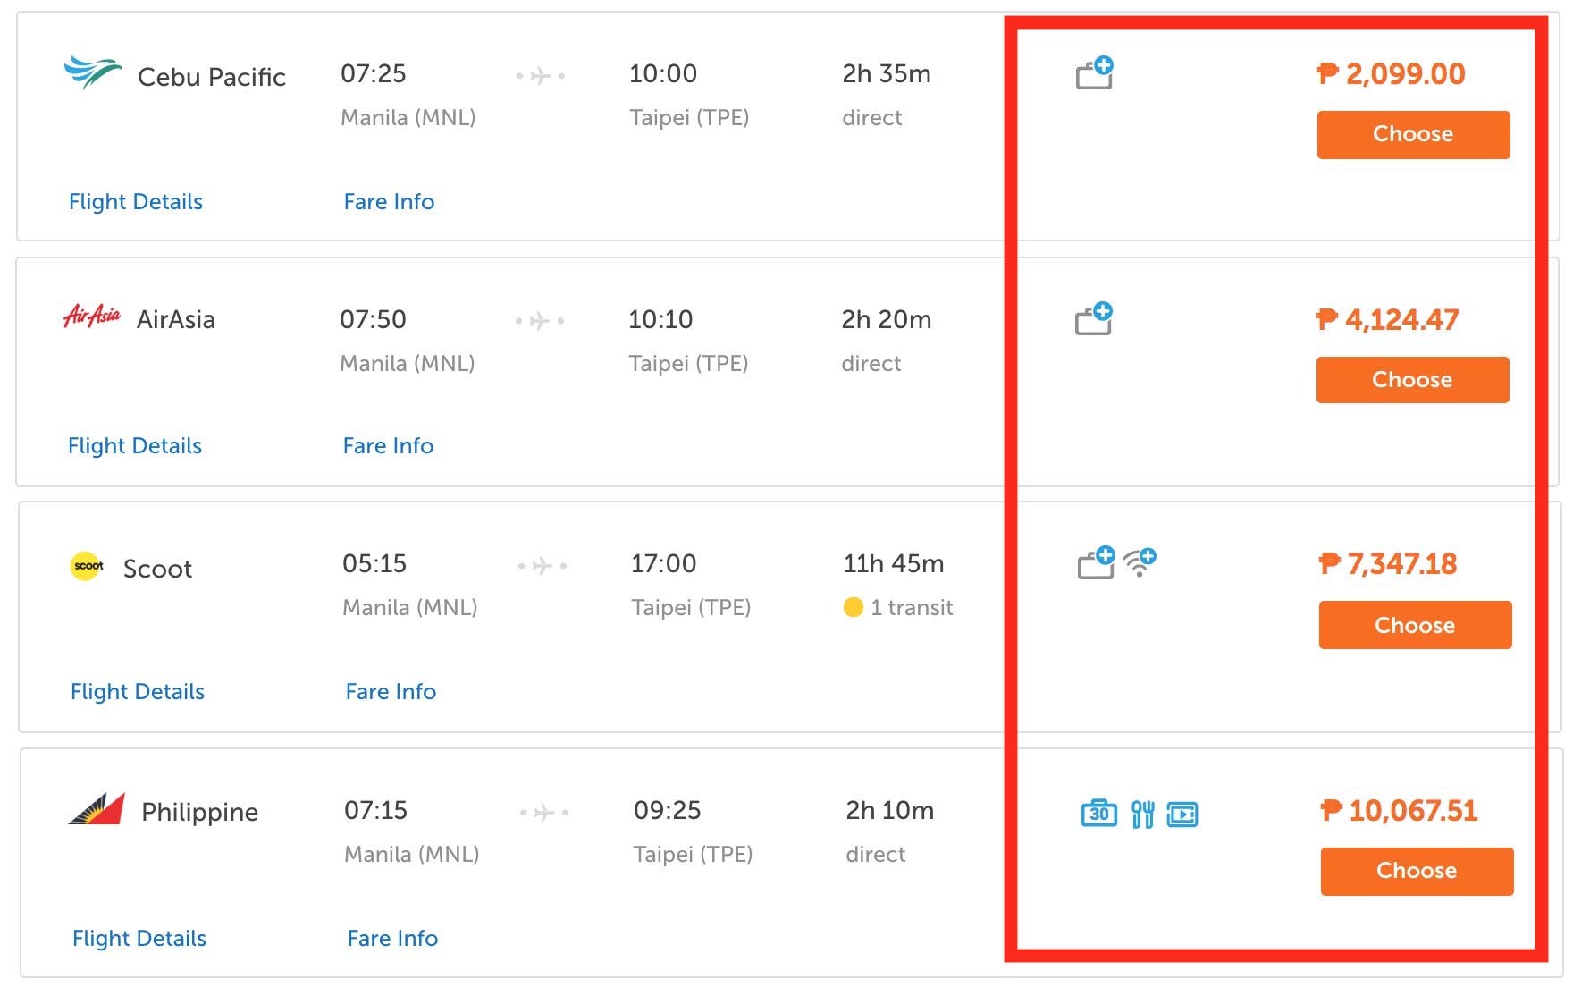Click the Cebu Pacific airline logo
This screenshot has height=996, width=1573.
[x=92, y=72]
